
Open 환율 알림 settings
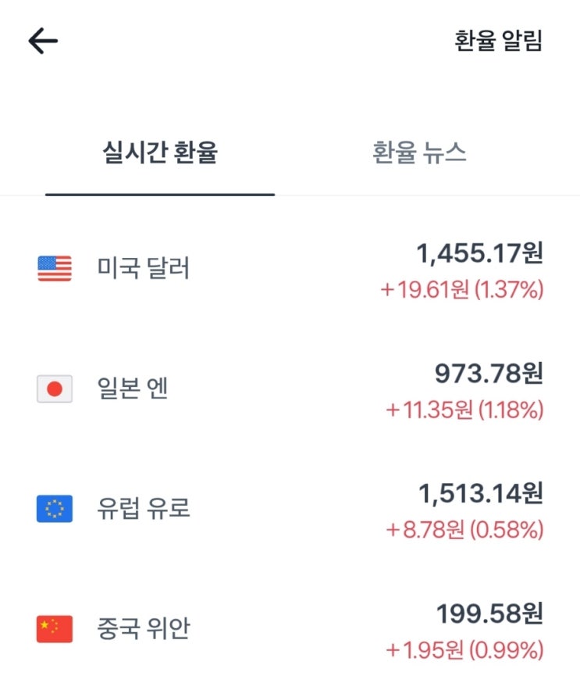(498, 41)
